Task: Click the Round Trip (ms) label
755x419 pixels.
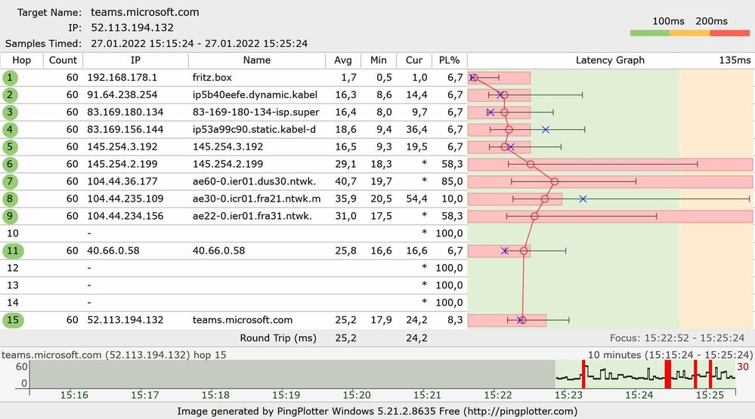Action: [x=278, y=337]
